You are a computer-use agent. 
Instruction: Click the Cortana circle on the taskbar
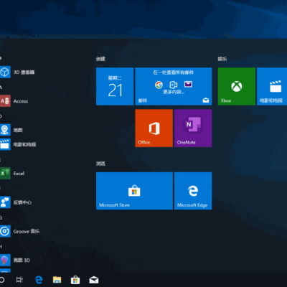1,280
